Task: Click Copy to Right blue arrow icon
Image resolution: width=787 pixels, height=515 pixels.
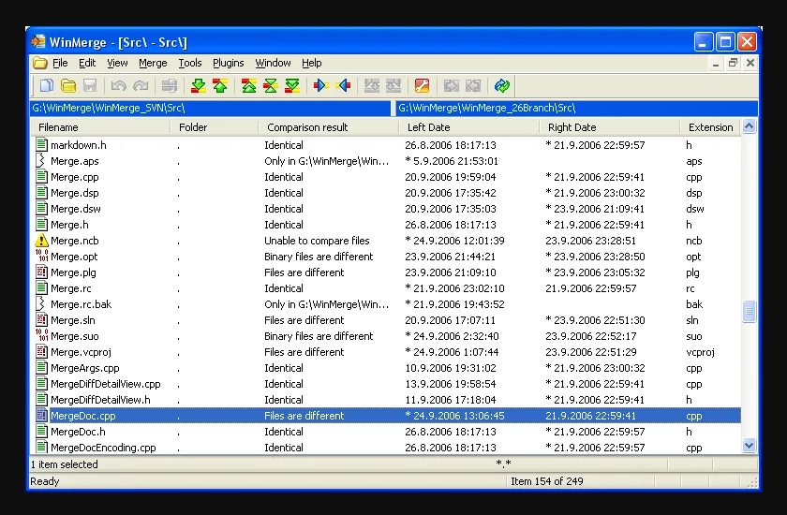Action: (x=321, y=86)
